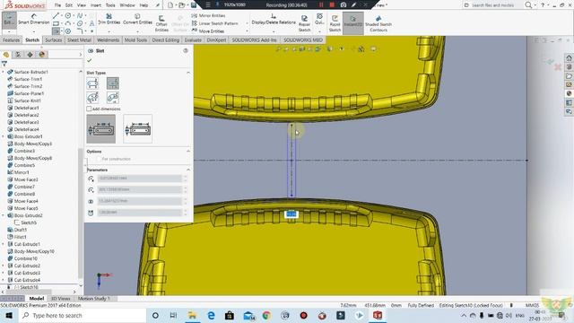Switch to the Features tab

click(11, 39)
